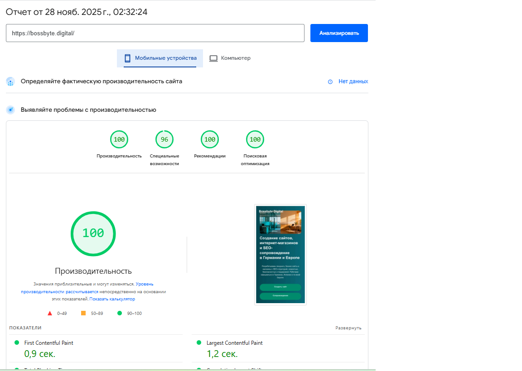Select the Поисковая оптимизация score gauge

pyautogui.click(x=255, y=139)
